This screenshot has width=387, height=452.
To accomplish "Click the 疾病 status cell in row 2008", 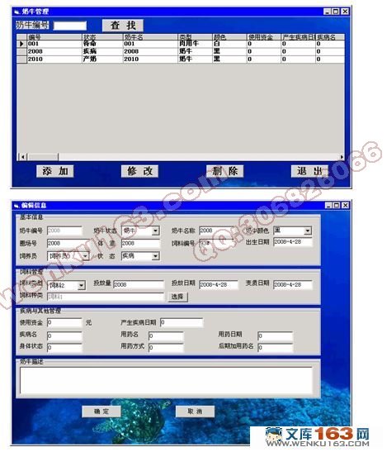I will click(x=103, y=52).
